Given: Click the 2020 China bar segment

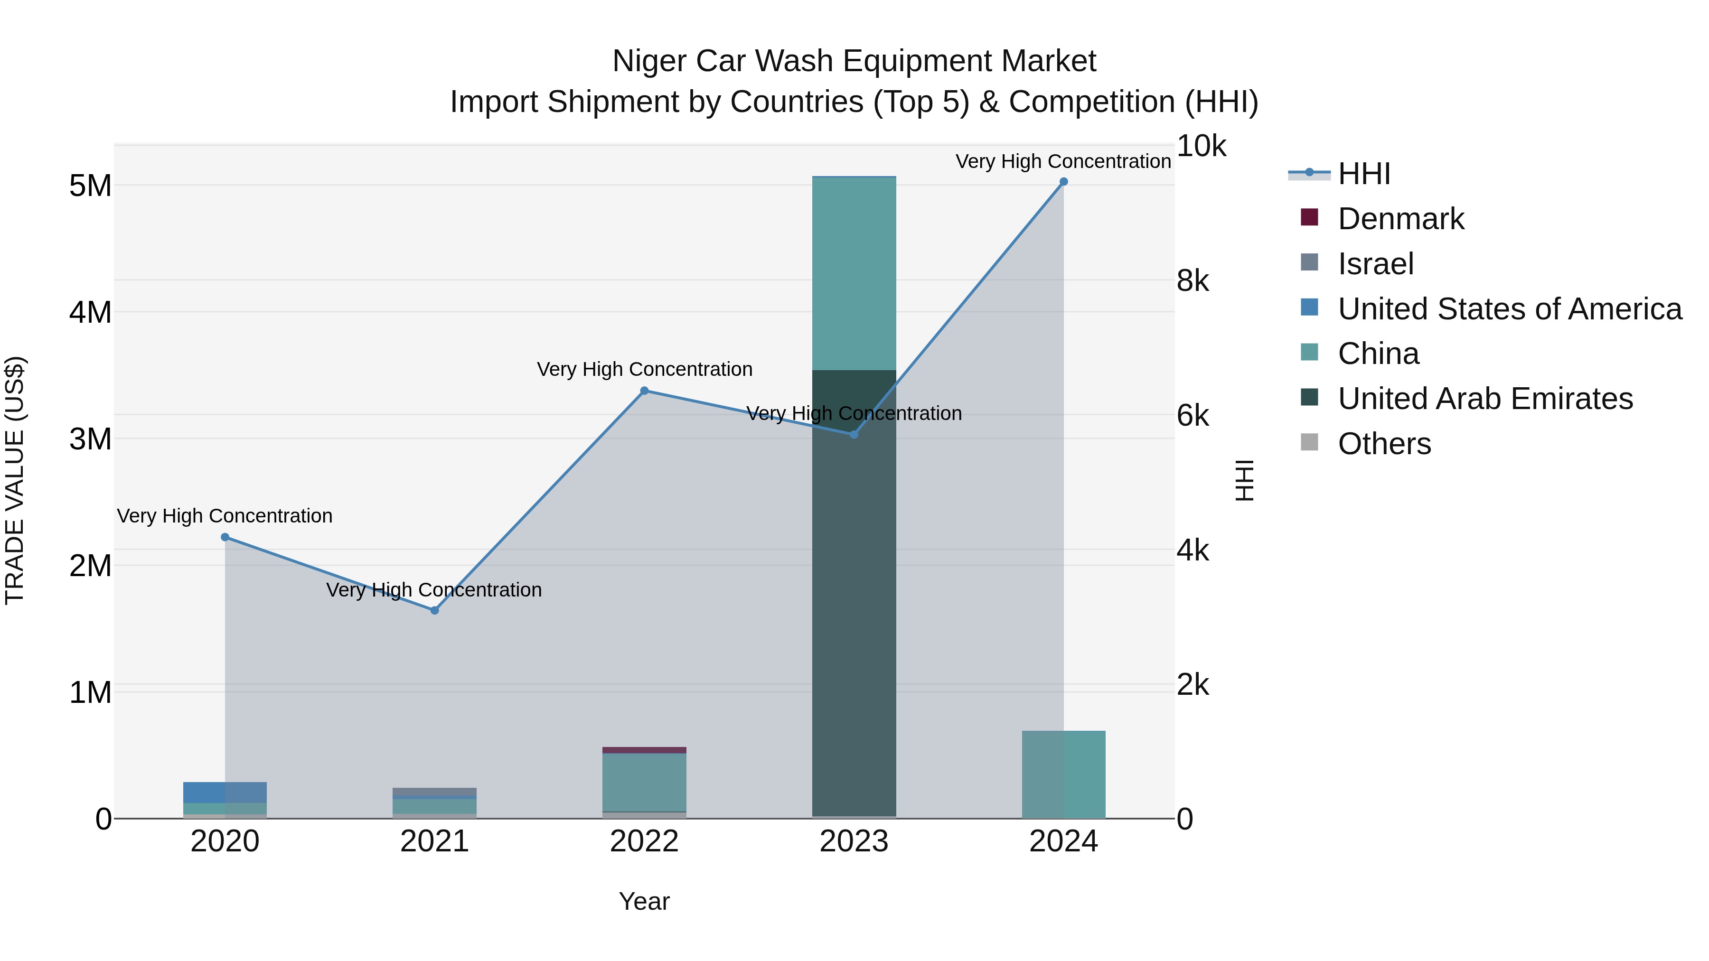Looking at the screenshot, I should tap(225, 809).
